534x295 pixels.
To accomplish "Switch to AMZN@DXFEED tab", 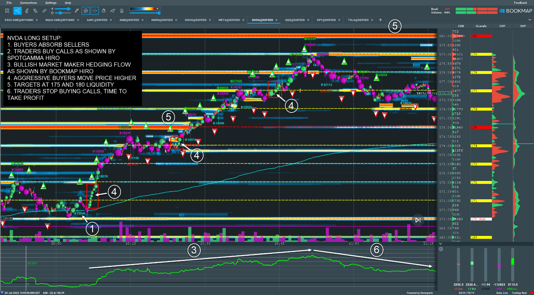I will 162,20.
